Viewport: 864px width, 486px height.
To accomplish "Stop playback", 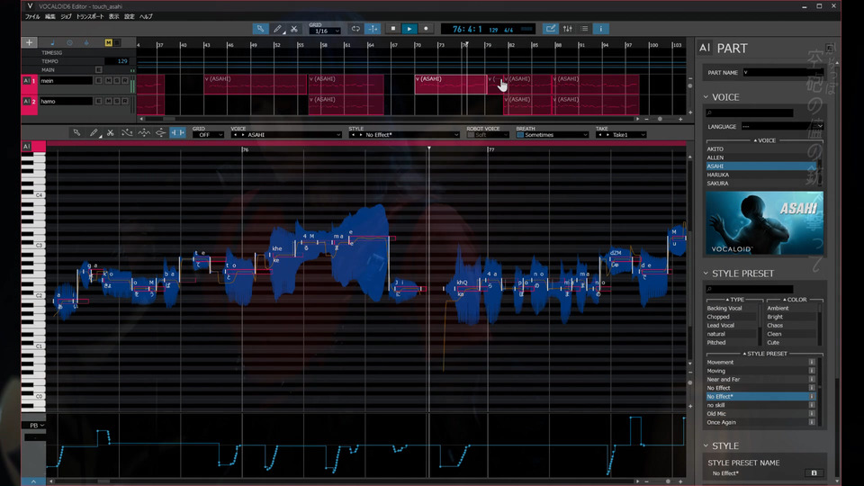I will click(393, 29).
